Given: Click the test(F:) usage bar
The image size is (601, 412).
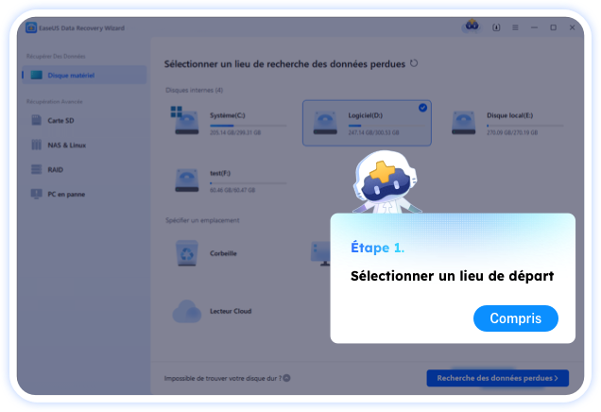Looking at the screenshot, I should point(248,183).
